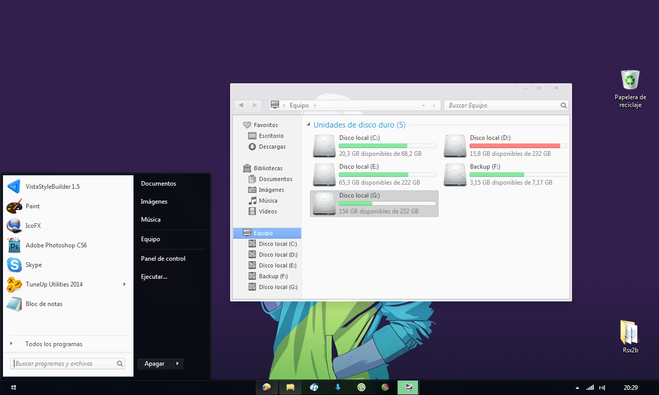This screenshot has height=395, width=659.
Task: Go back in the Explorer window
Action: point(241,105)
